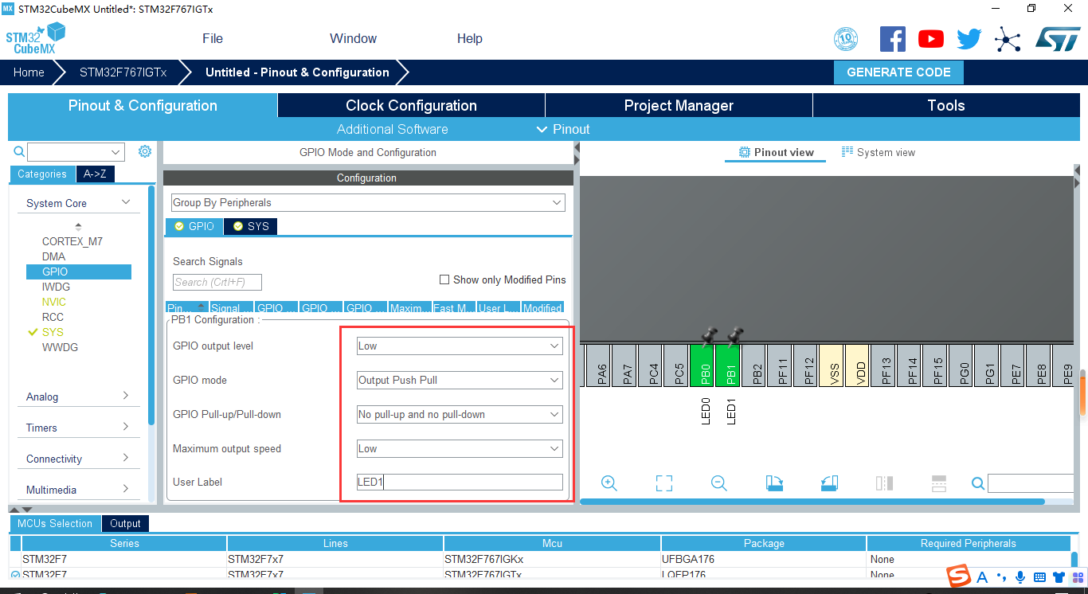
Task: Open Additional Software
Action: pyautogui.click(x=392, y=129)
